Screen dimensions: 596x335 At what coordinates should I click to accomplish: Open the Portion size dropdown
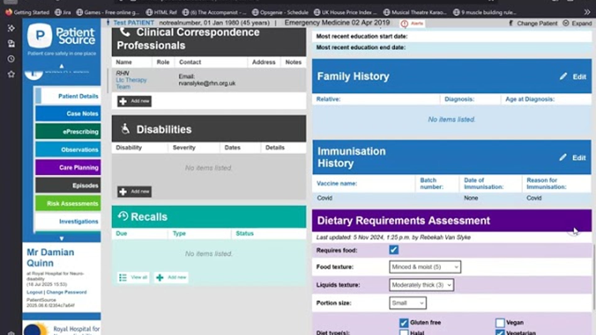click(x=408, y=303)
